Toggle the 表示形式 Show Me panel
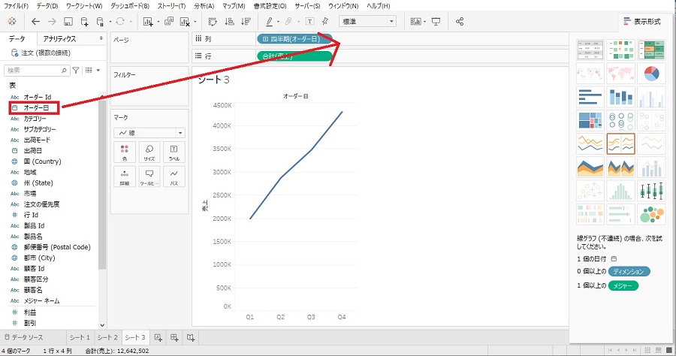Viewport: 676px width, 356px height. 644,21
